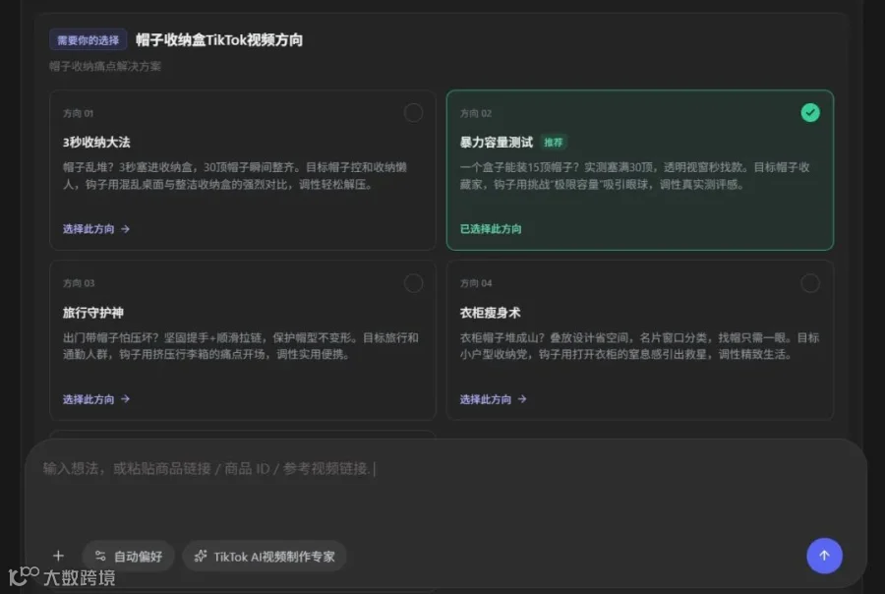Screen dimensions: 885x594
Task: Open the TikTok AI视频制作专家 agent chip
Action: click(265, 557)
